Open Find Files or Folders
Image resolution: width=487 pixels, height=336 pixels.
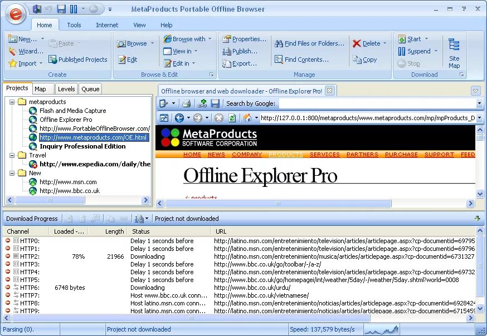click(x=309, y=44)
